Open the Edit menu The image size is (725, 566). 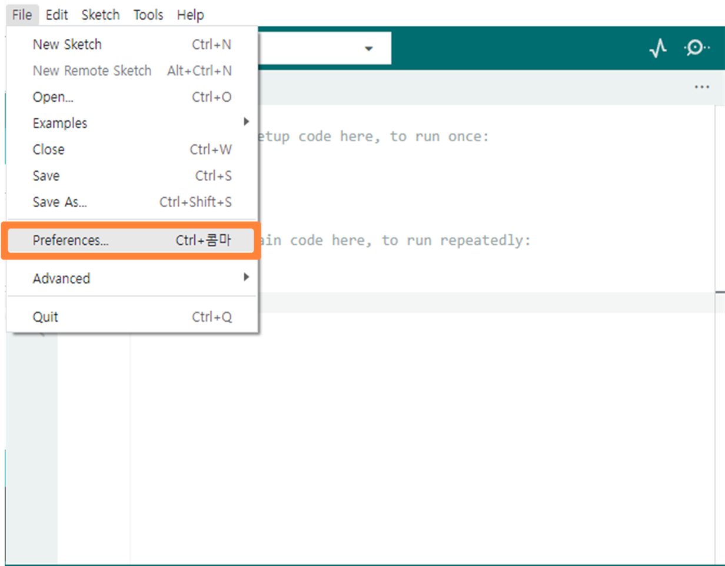(57, 15)
